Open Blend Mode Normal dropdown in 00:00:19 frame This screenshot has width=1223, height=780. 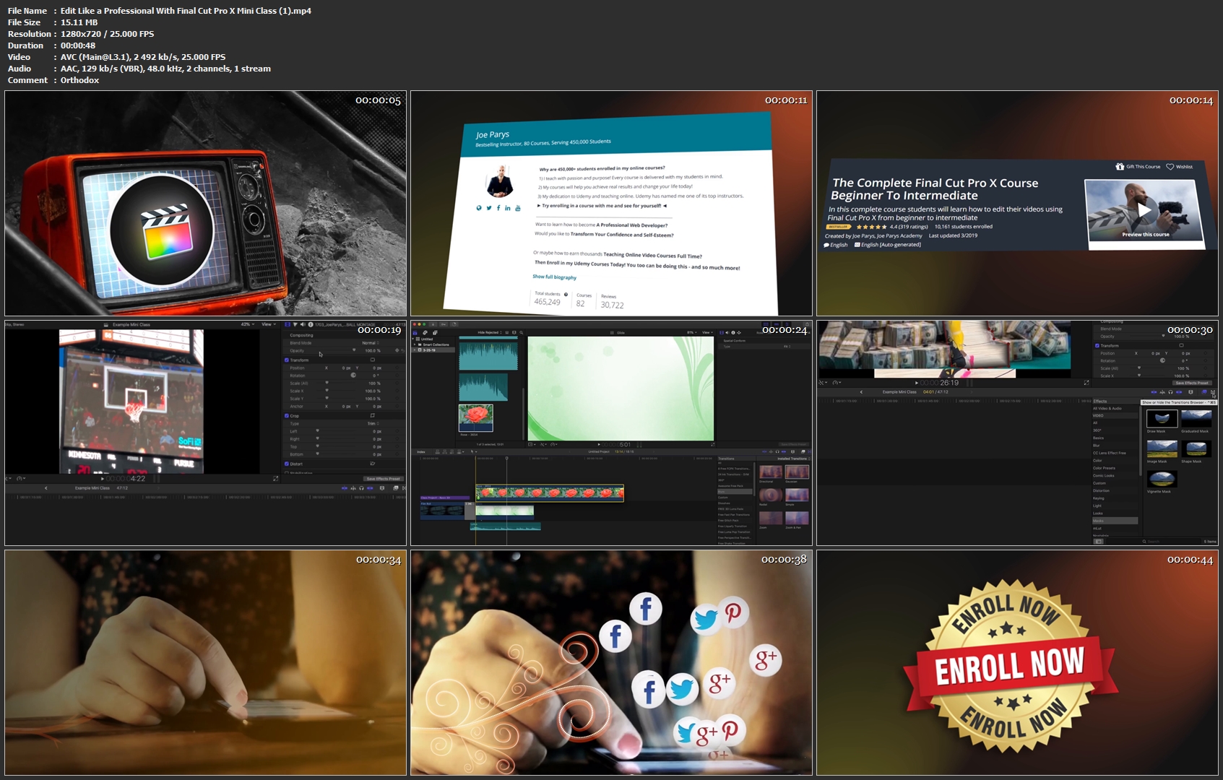click(x=371, y=343)
